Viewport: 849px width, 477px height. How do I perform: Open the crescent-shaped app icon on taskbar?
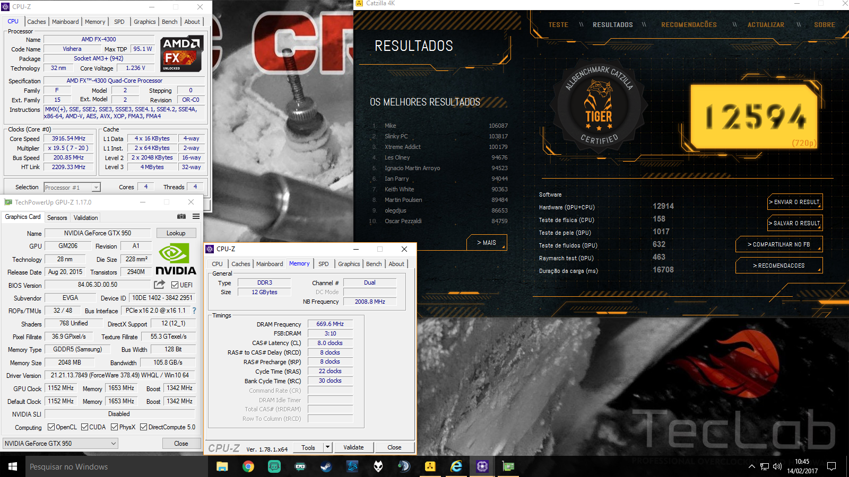pos(404,466)
